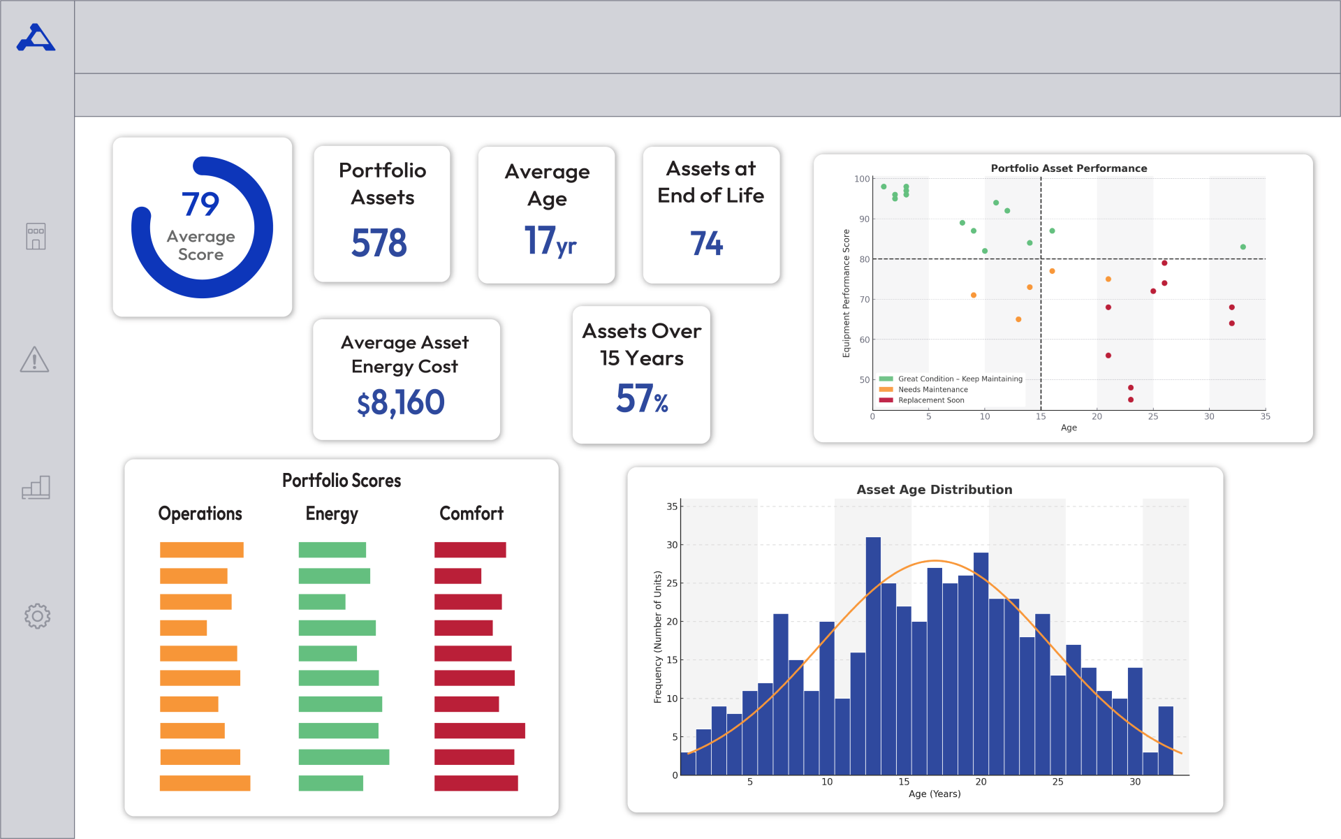This screenshot has width=1341, height=839.
Task: Open the alerts warning triangle icon
Action: 34,360
